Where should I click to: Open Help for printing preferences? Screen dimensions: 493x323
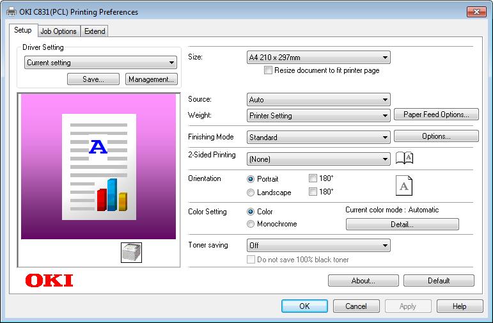[460, 306]
